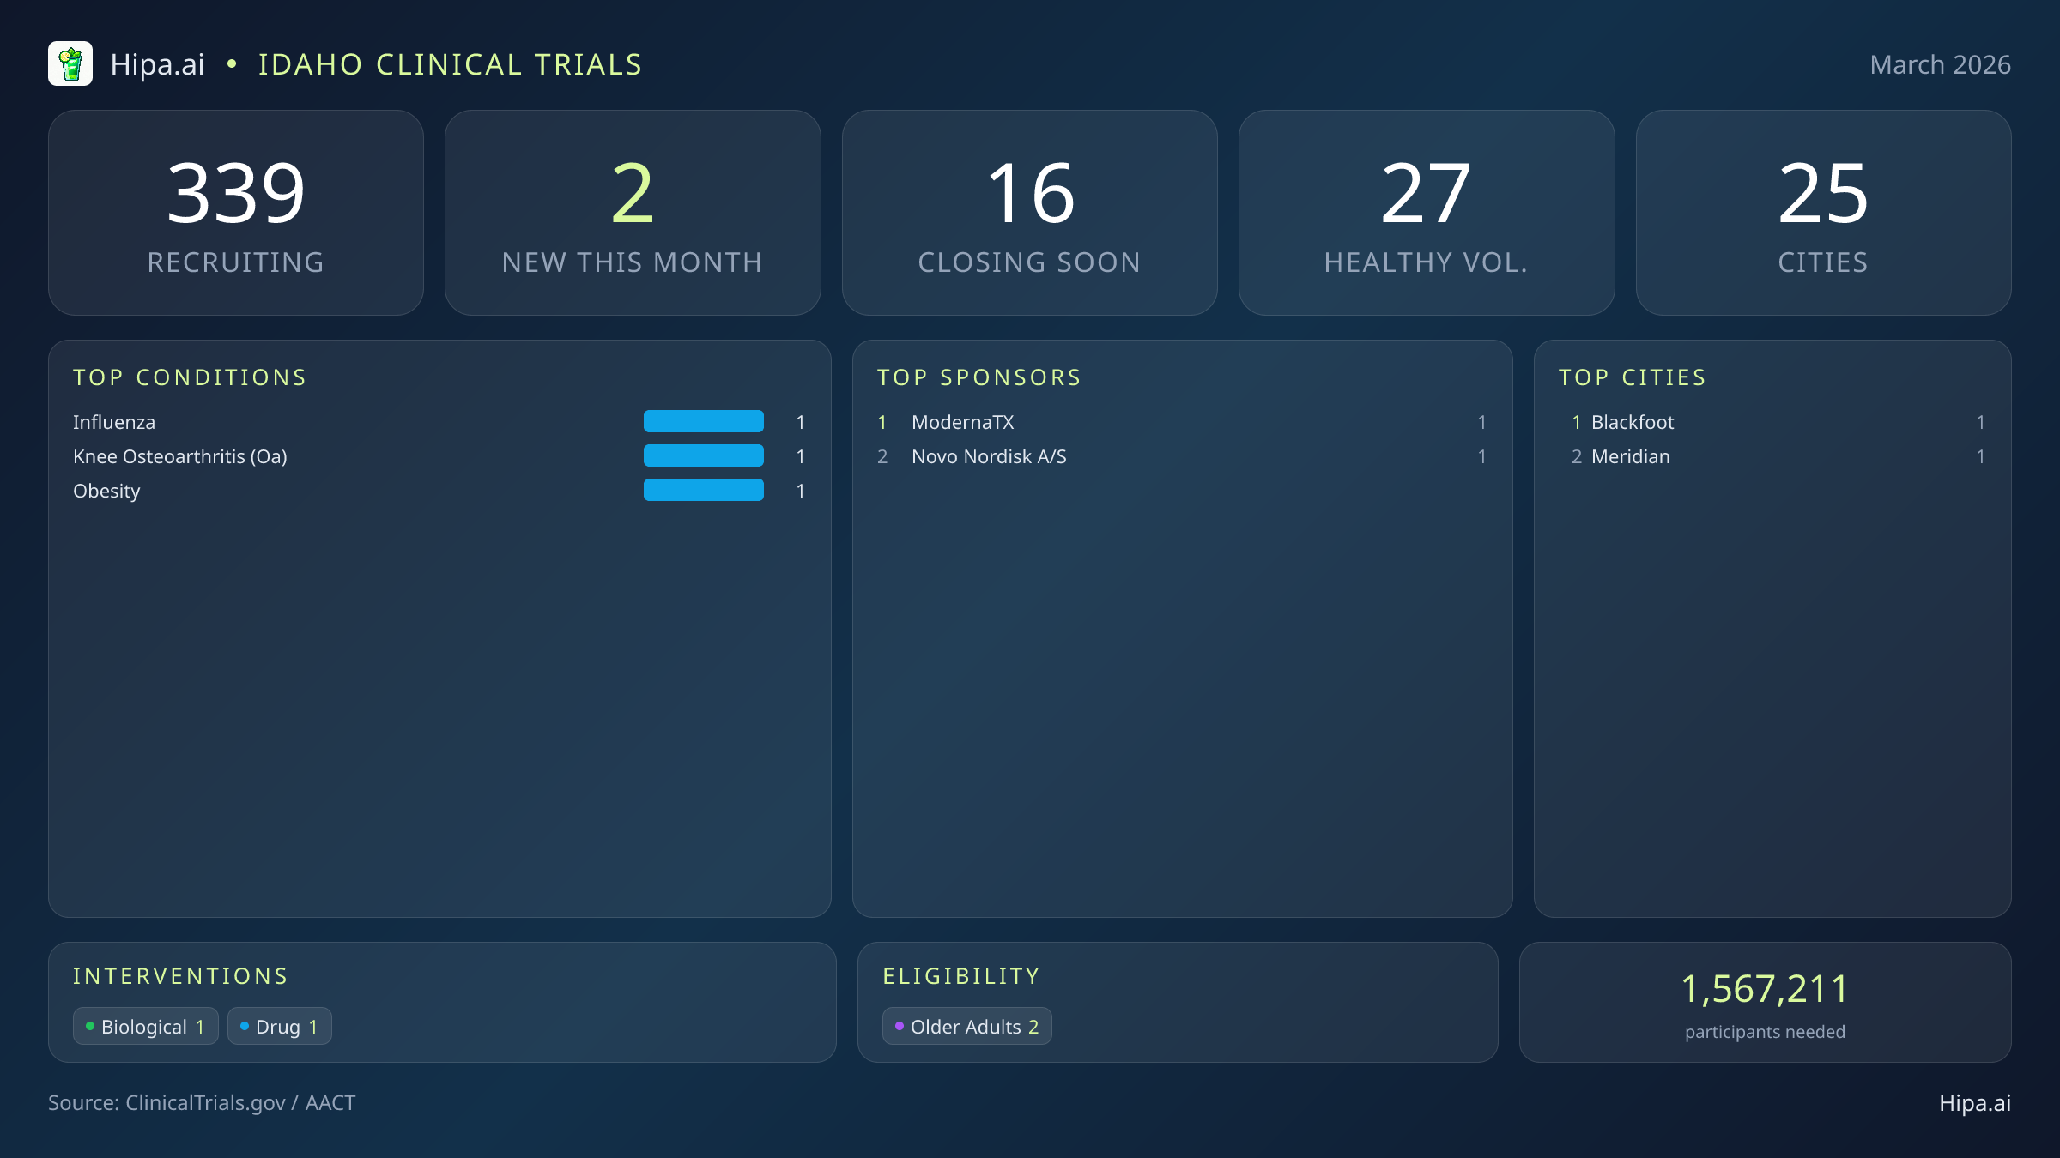Select the 339 Recruiting stat card
The width and height of the screenshot is (2060, 1158).
pyautogui.click(x=237, y=212)
